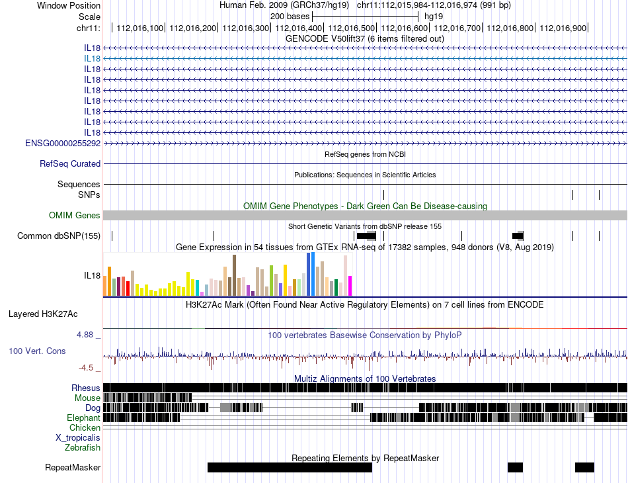Click the -4.5 lower scale value

86,368
